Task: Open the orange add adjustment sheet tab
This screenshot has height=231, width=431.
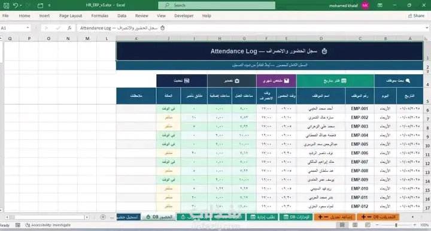Action: pyautogui.click(x=335, y=217)
